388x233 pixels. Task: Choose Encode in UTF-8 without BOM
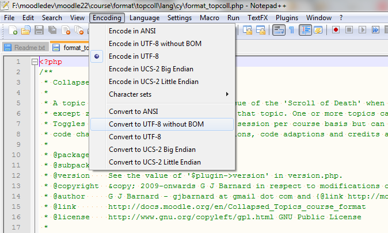(x=155, y=44)
